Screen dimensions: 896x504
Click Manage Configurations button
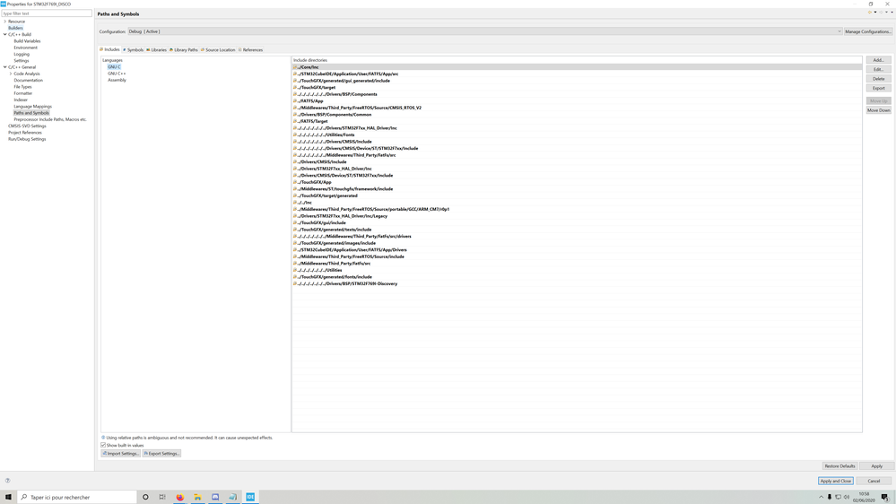pyautogui.click(x=868, y=31)
